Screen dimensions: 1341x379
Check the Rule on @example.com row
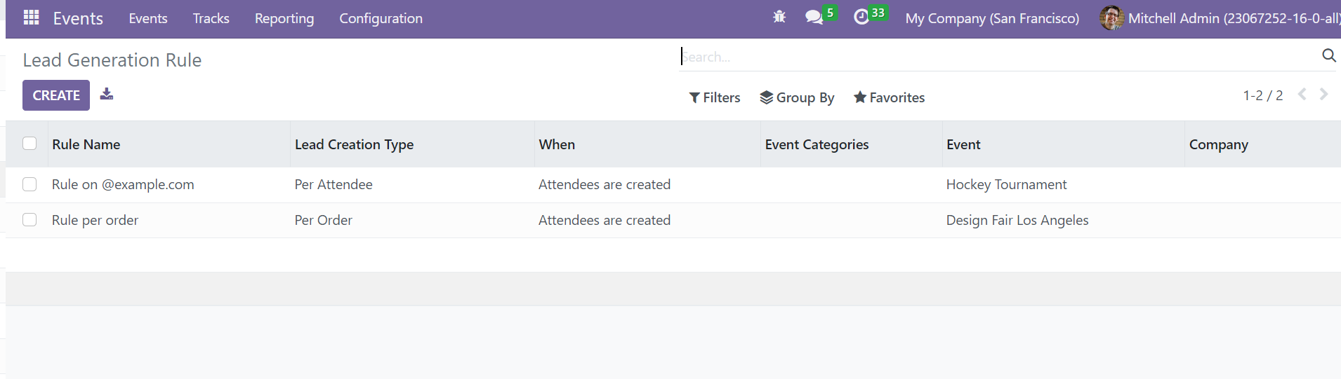29,184
